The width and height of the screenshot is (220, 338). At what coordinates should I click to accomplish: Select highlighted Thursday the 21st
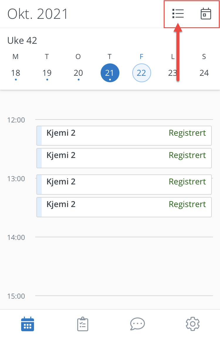pos(110,73)
